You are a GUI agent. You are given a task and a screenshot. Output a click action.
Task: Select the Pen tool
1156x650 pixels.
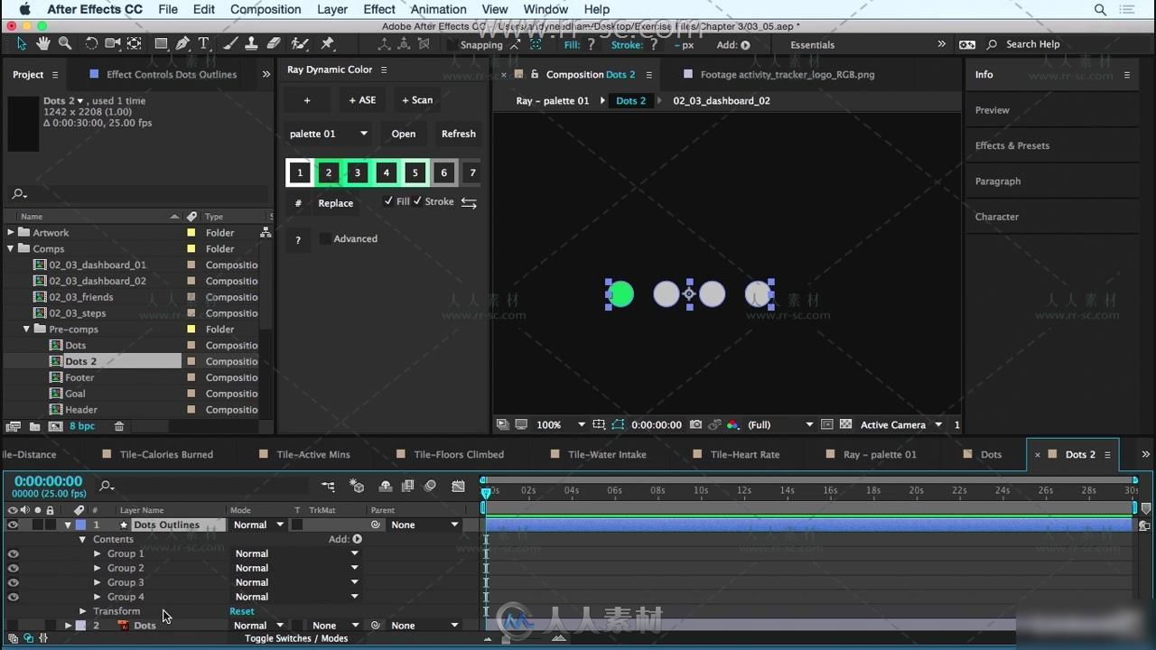click(x=182, y=43)
